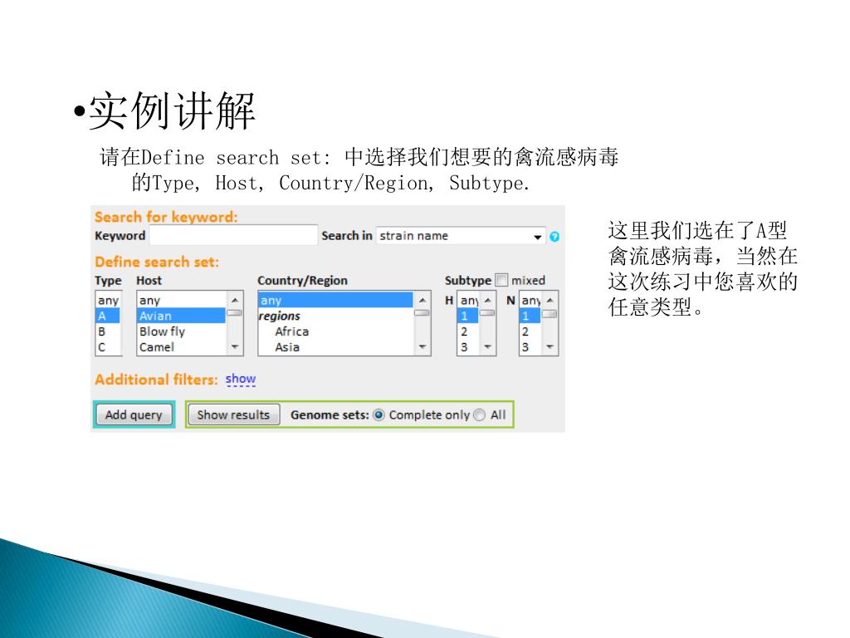Click the Country/Region list scrollbar thumb
The width and height of the screenshot is (850, 638).
click(423, 312)
